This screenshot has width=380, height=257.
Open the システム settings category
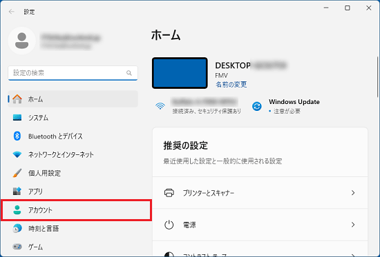pyautogui.click(x=73, y=118)
